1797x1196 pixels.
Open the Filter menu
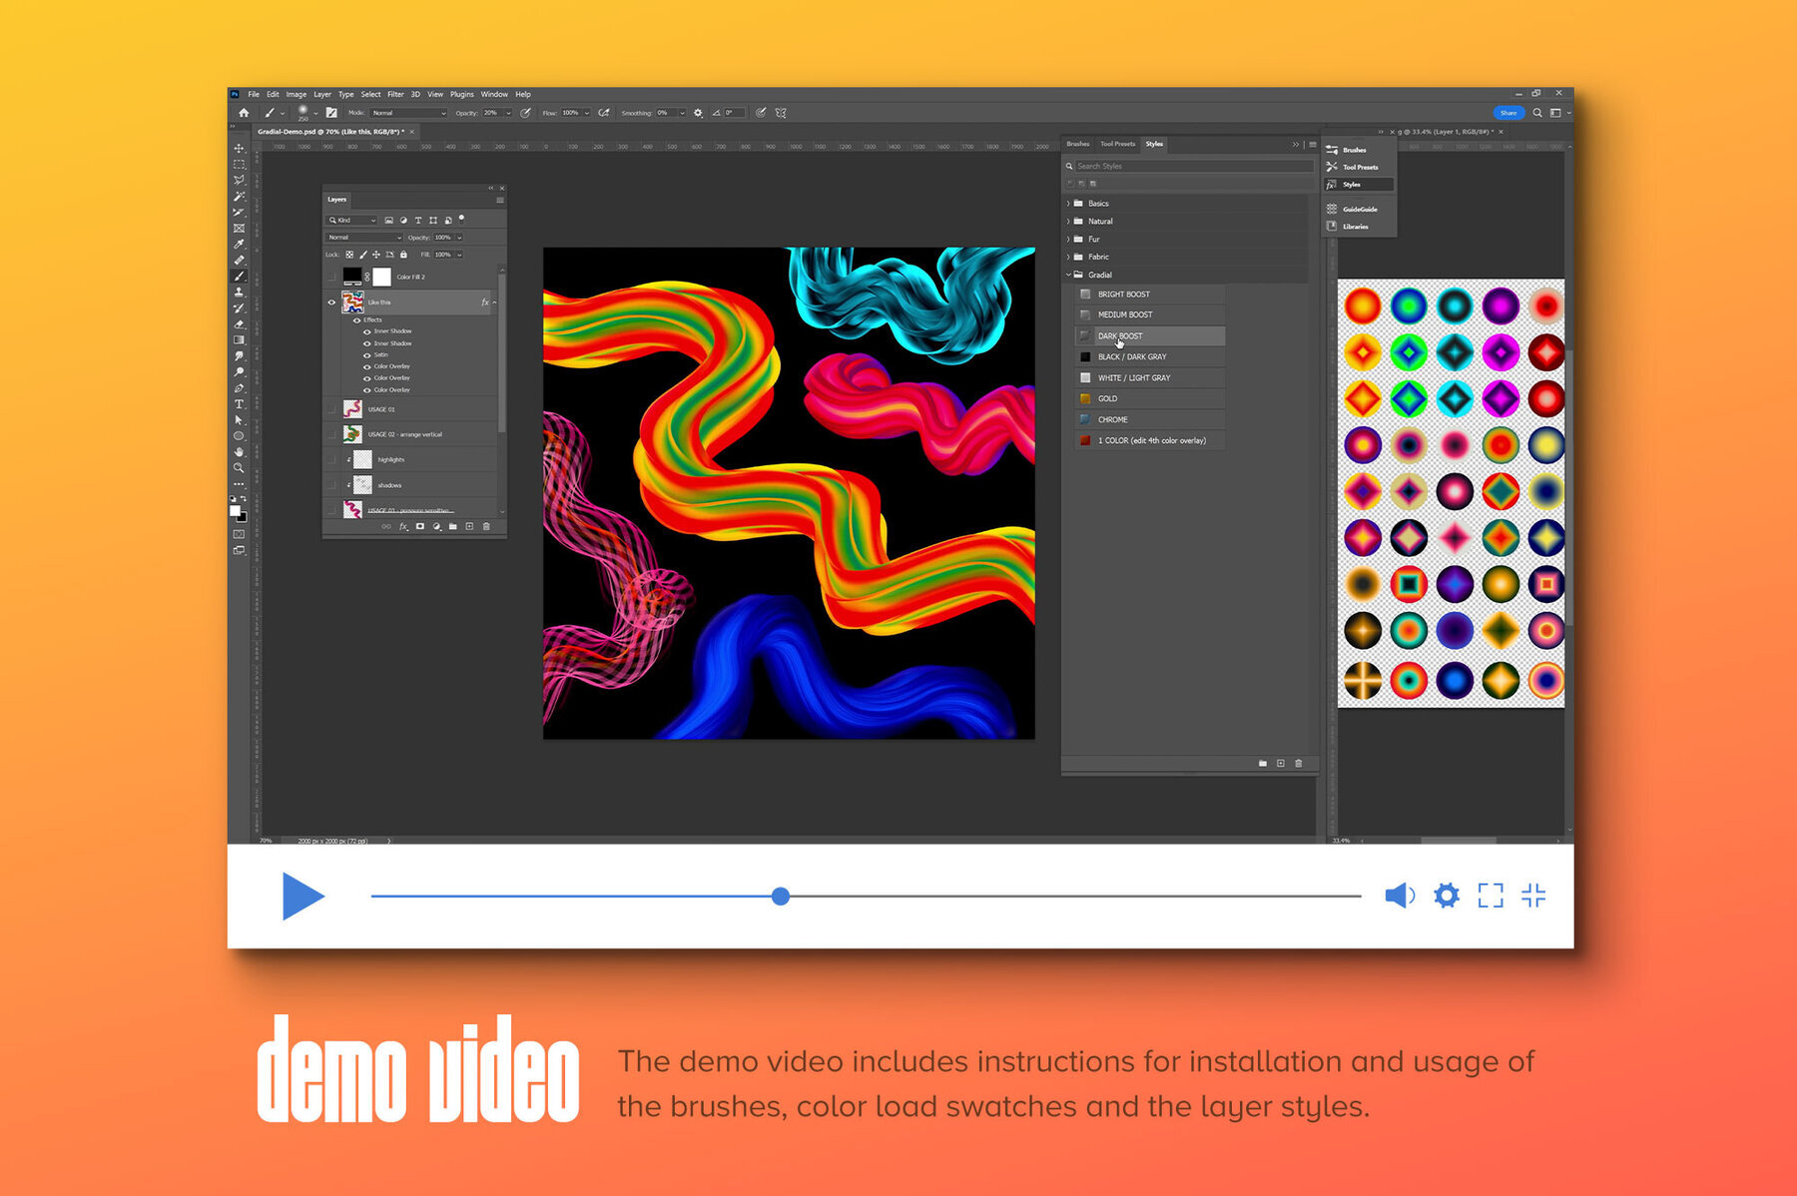click(x=396, y=94)
